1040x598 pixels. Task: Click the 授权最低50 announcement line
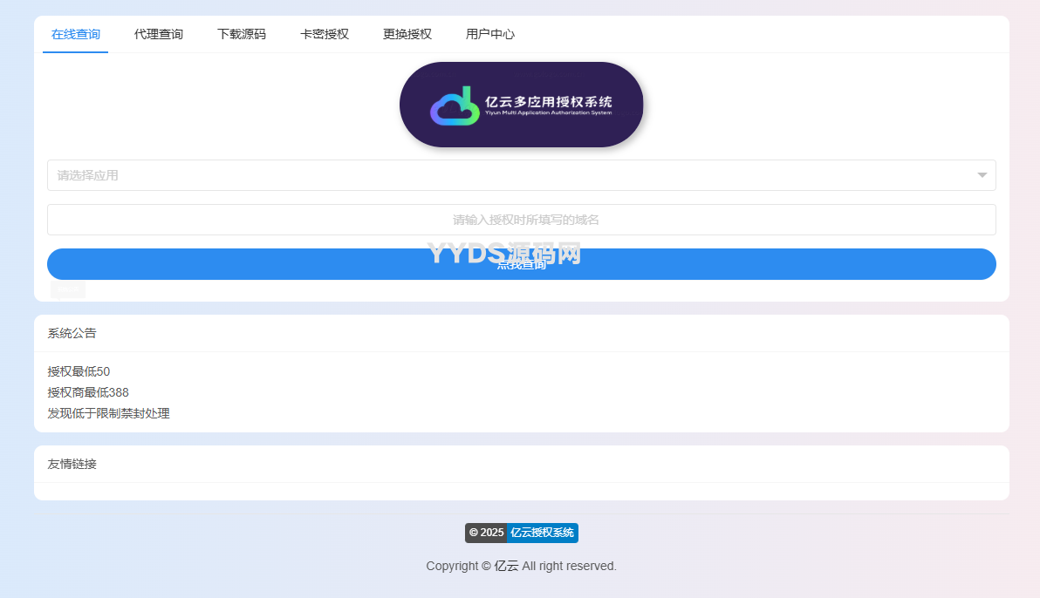click(79, 371)
